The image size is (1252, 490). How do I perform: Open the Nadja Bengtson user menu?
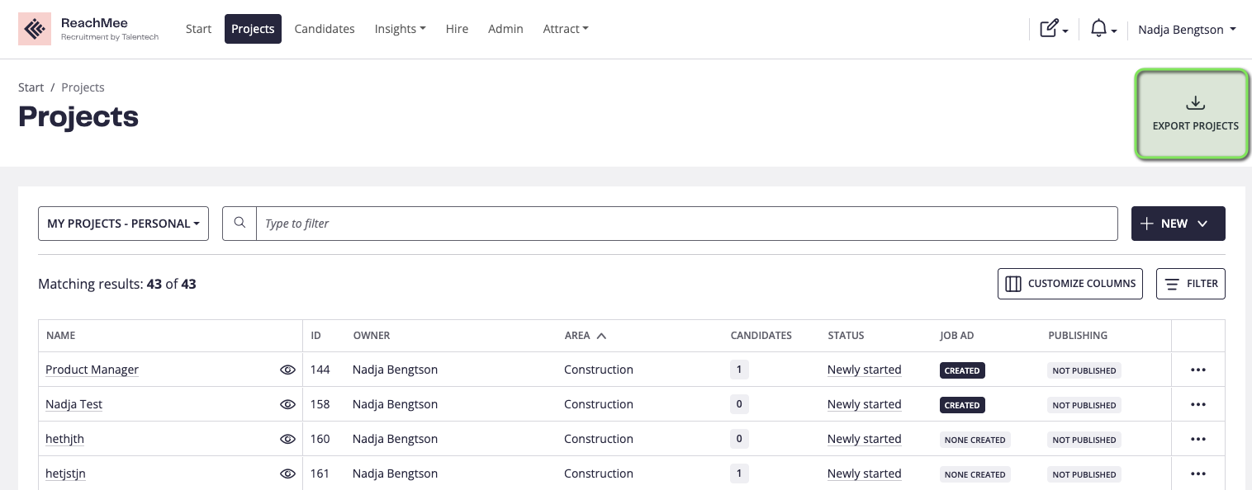click(x=1186, y=30)
